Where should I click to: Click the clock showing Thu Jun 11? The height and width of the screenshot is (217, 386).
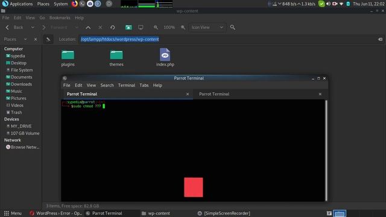[x=369, y=4]
